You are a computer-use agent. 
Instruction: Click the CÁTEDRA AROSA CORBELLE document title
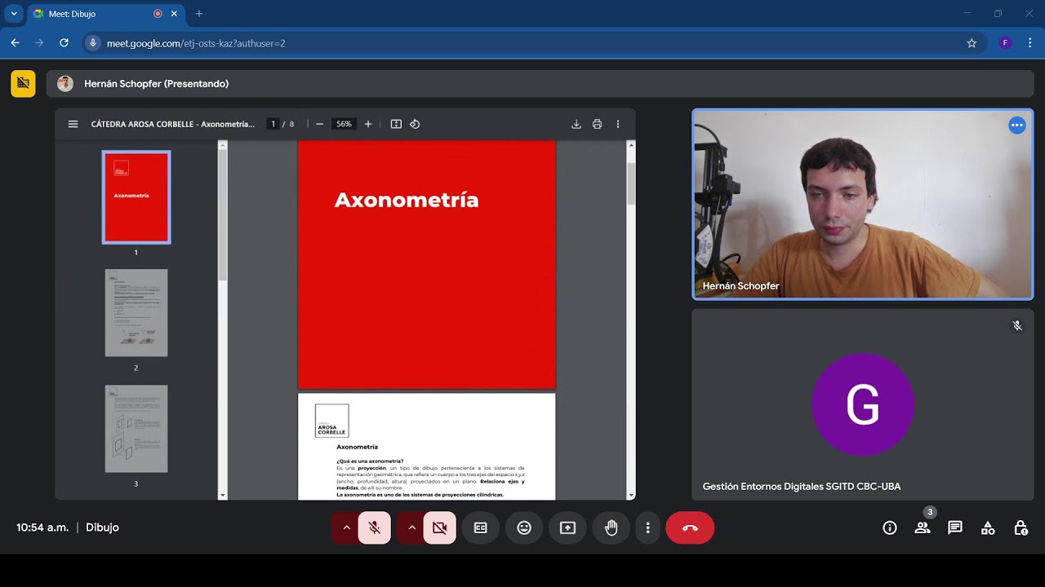coord(173,124)
